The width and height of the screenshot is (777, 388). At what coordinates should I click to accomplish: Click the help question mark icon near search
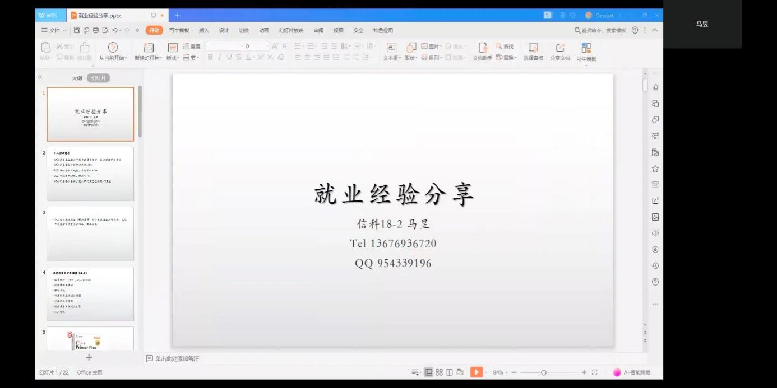tap(635, 30)
